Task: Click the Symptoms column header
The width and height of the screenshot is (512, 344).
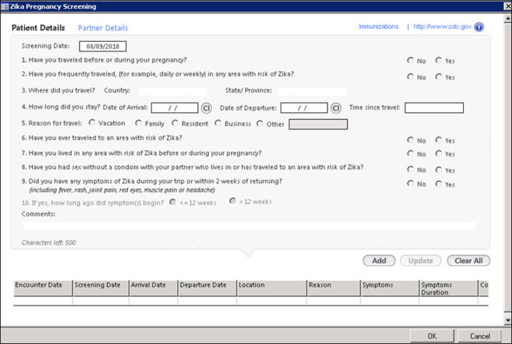Action: tap(390, 288)
